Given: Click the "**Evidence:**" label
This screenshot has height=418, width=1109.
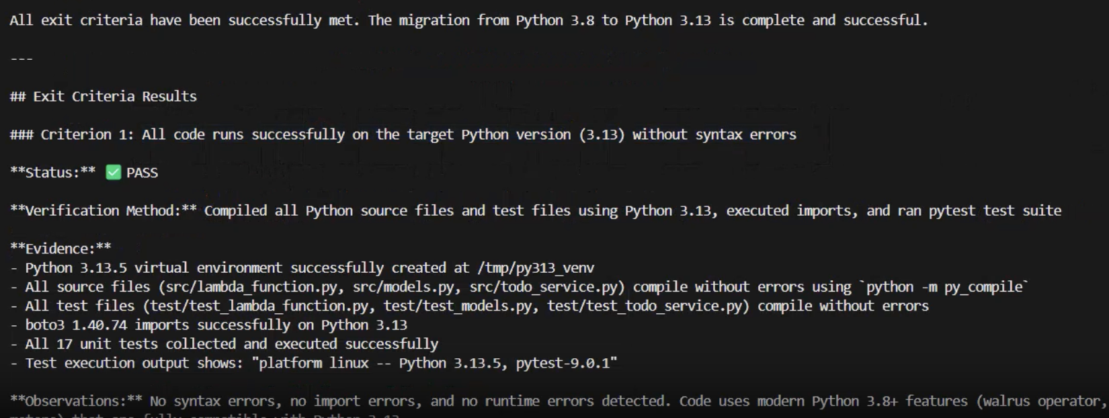Looking at the screenshot, I should coord(60,249).
